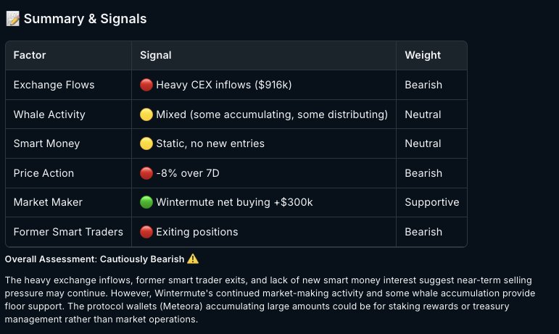This screenshot has width=559, height=334.
Task: Select the Exchange Flows factor cell
Action: pyautogui.click(x=54, y=85)
